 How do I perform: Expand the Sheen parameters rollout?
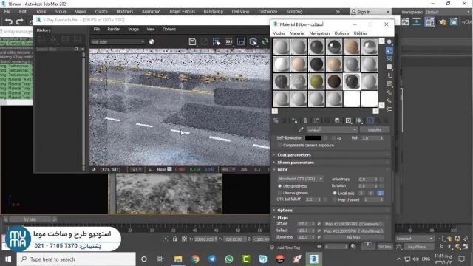tap(331, 163)
